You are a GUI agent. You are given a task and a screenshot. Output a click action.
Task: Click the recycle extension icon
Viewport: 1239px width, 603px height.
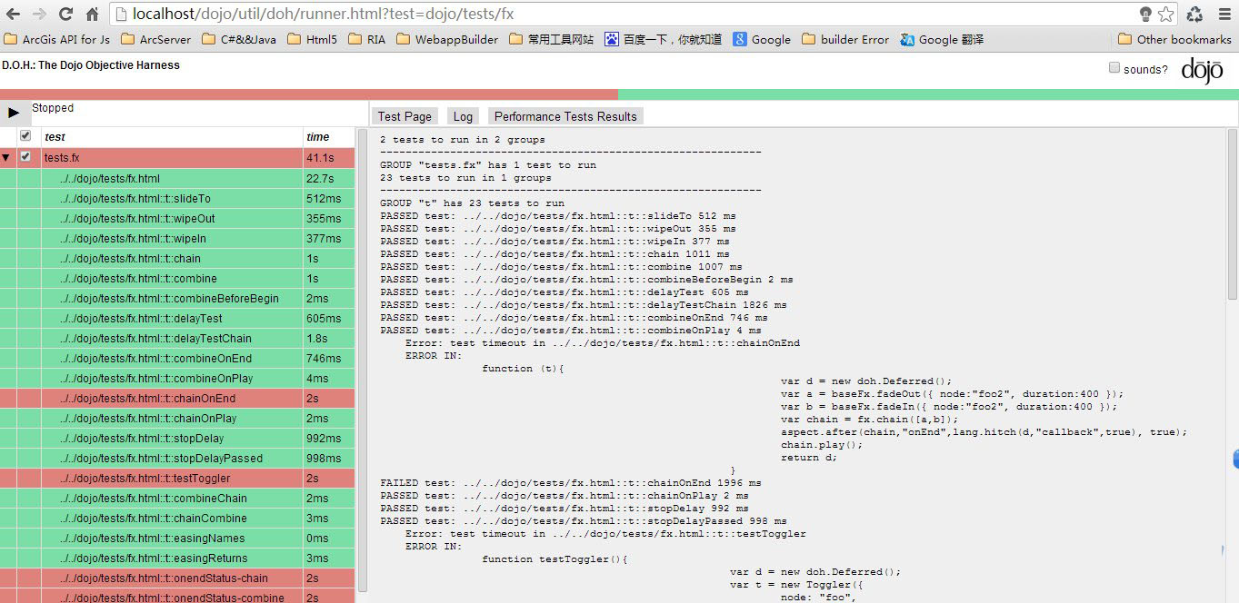(x=1194, y=14)
